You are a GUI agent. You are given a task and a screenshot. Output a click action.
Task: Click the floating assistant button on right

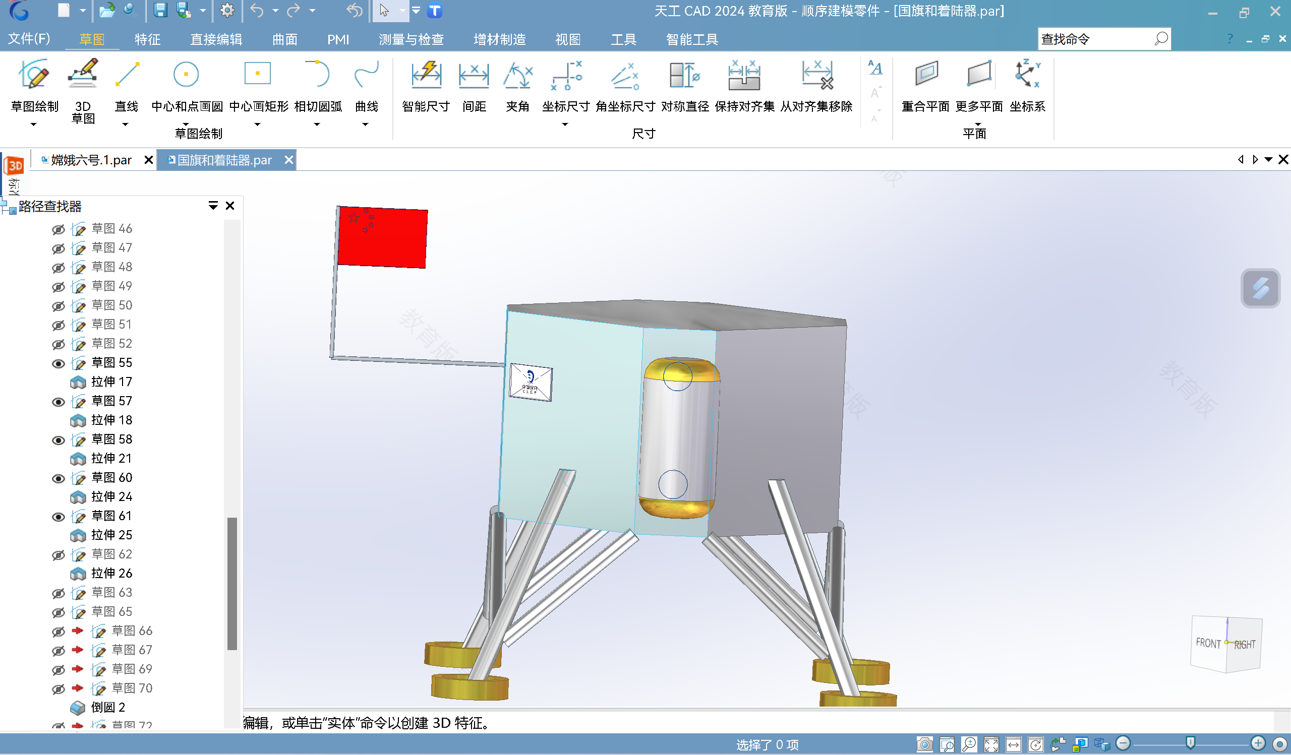[1260, 288]
